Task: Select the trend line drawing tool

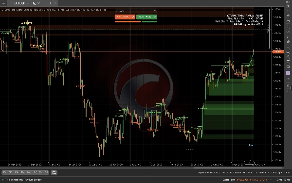Action: (x=288, y=32)
